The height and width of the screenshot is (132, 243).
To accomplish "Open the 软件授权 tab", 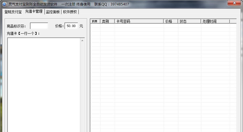I will [x=70, y=12].
